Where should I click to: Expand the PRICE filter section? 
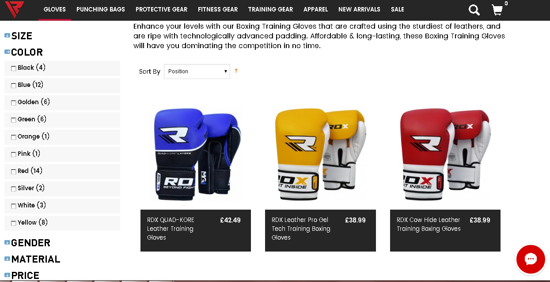tap(22, 275)
